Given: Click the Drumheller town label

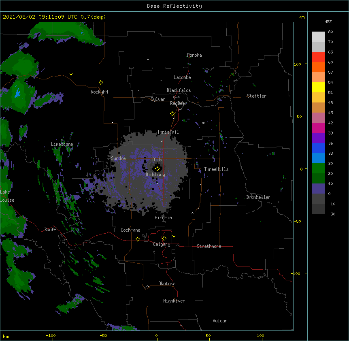Looking at the screenshot, I should tap(258, 197).
